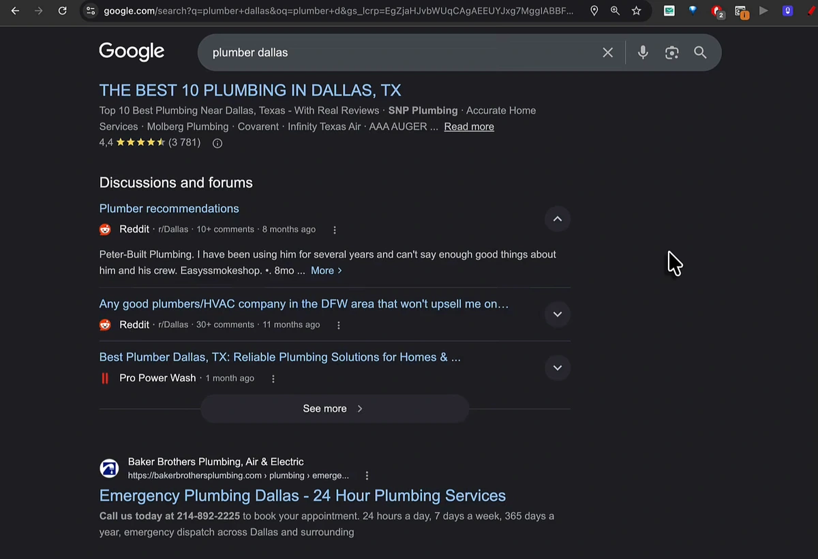Image resolution: width=818 pixels, height=559 pixels.
Task: Click the 1 month ago timestamp
Action: tap(230, 378)
